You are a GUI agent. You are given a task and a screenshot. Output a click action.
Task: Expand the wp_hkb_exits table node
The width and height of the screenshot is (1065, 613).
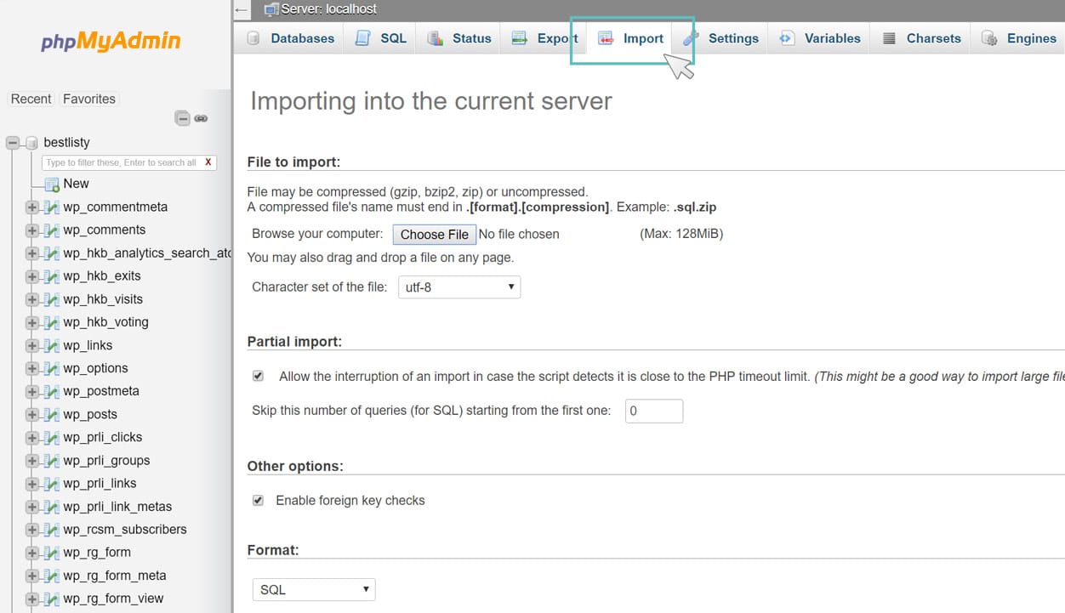pyautogui.click(x=32, y=276)
